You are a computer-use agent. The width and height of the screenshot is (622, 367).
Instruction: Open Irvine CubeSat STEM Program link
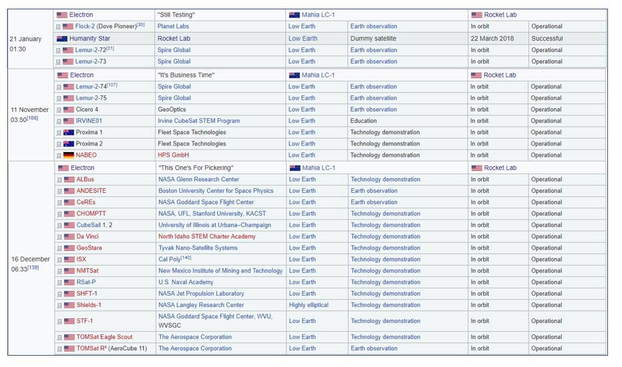(198, 121)
